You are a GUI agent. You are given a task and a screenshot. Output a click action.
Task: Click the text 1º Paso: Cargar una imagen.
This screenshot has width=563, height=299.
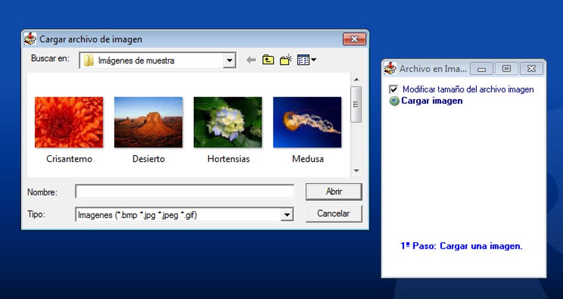click(461, 246)
